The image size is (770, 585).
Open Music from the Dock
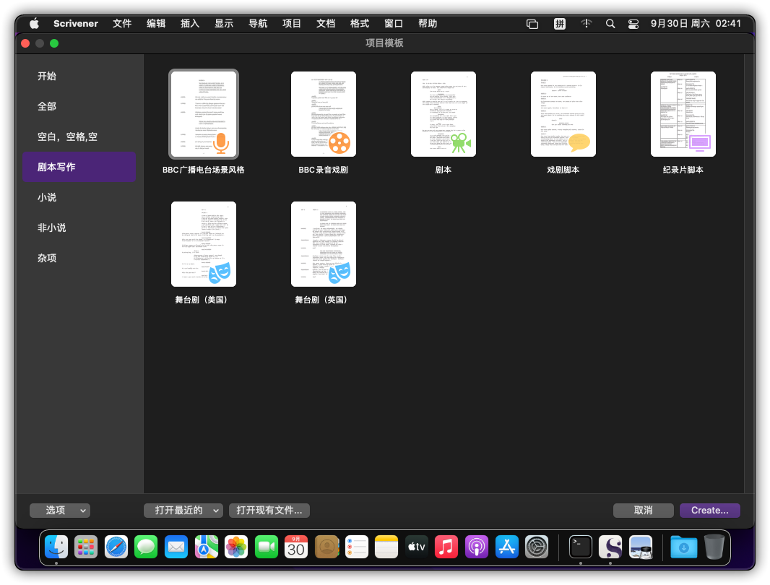tap(446, 547)
